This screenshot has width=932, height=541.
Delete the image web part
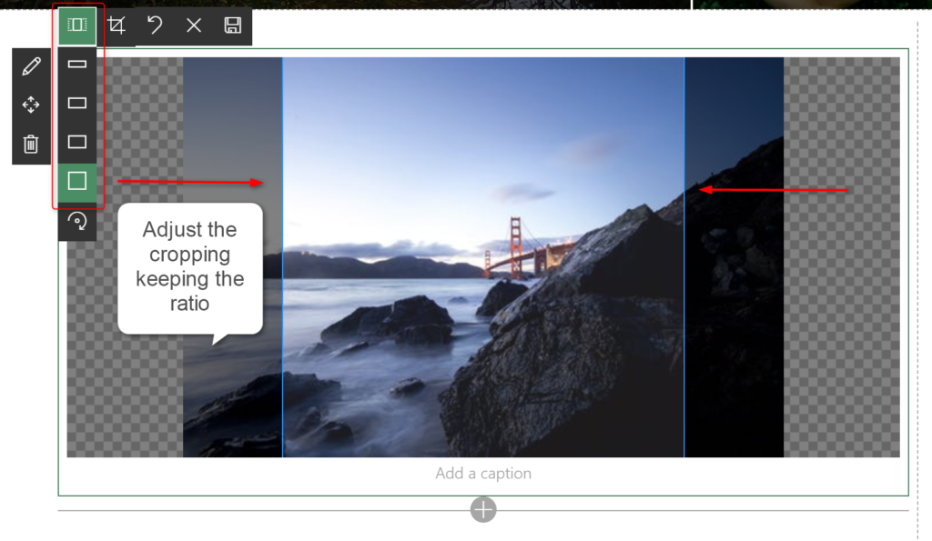(31, 145)
